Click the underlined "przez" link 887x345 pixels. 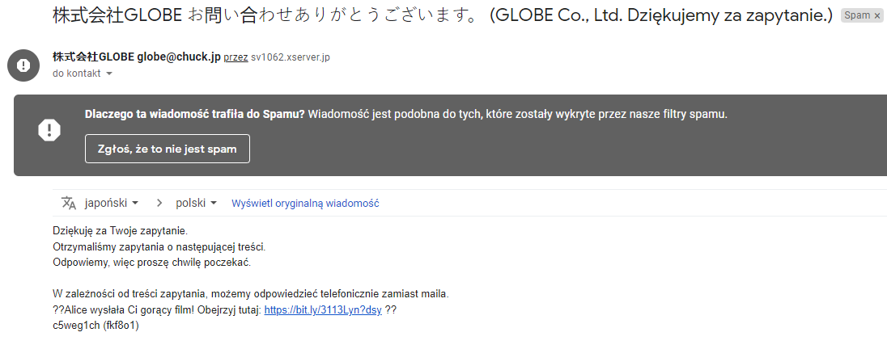[x=236, y=57]
